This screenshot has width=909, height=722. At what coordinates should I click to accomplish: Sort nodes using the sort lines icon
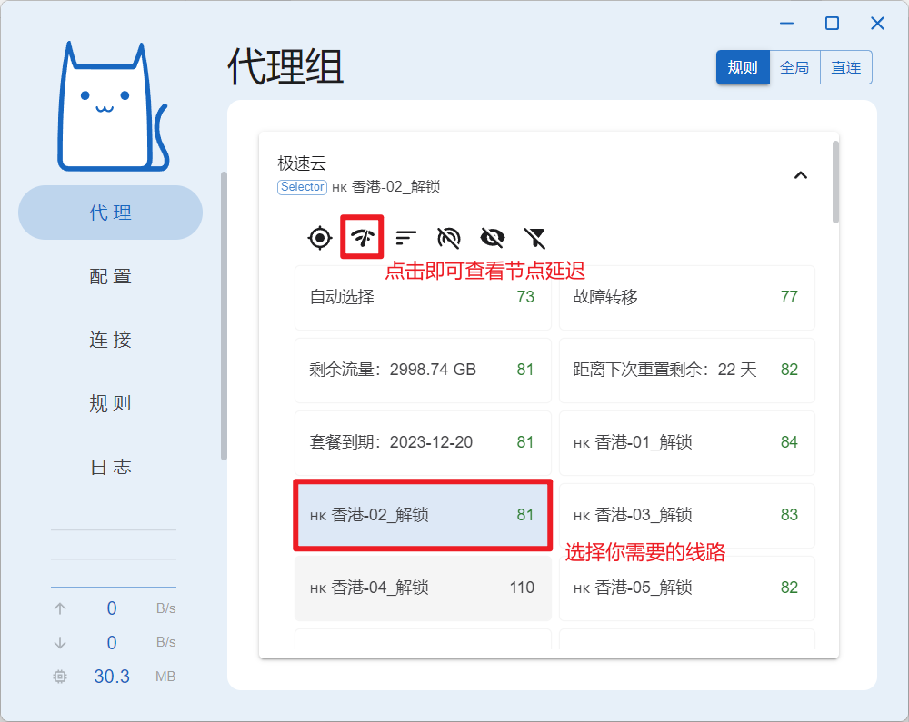(405, 238)
